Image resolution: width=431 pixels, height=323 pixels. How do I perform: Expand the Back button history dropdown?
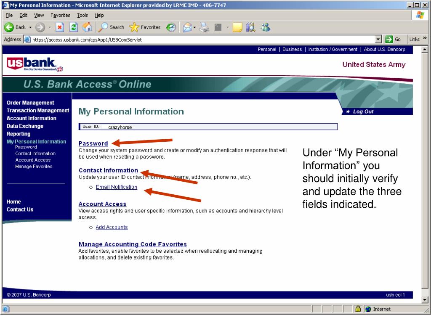point(30,27)
